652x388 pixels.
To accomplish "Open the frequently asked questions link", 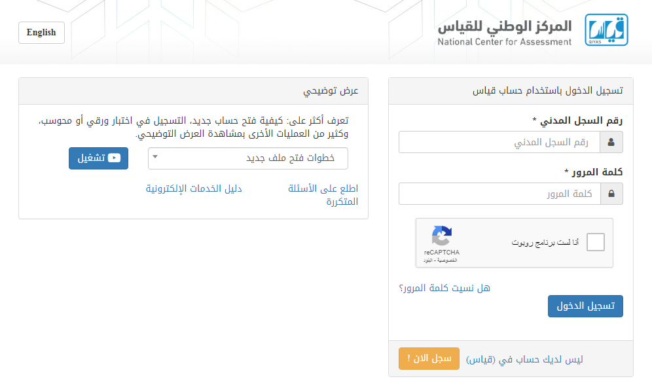I will click(323, 195).
